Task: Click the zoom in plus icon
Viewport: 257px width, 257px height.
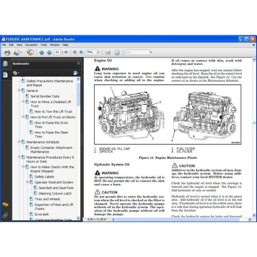Action: [x=81, y=52]
